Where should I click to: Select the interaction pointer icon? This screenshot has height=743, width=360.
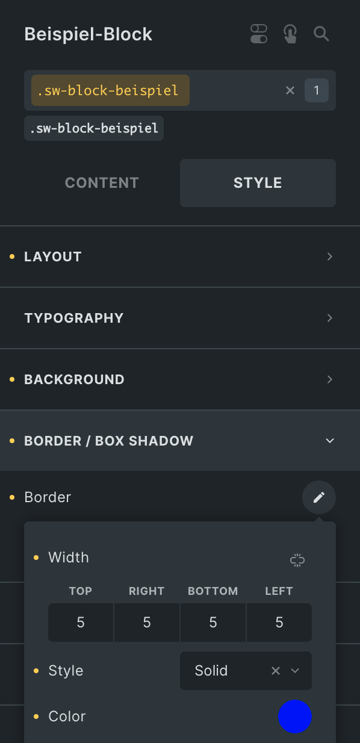click(x=290, y=34)
